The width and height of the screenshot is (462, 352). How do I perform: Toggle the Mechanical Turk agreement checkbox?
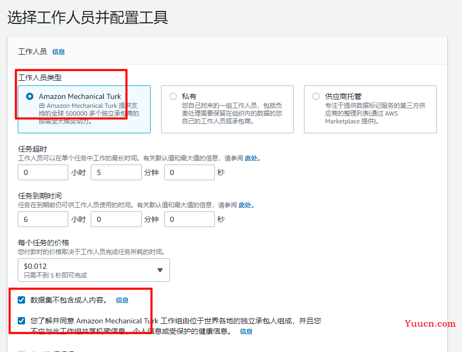click(x=21, y=321)
